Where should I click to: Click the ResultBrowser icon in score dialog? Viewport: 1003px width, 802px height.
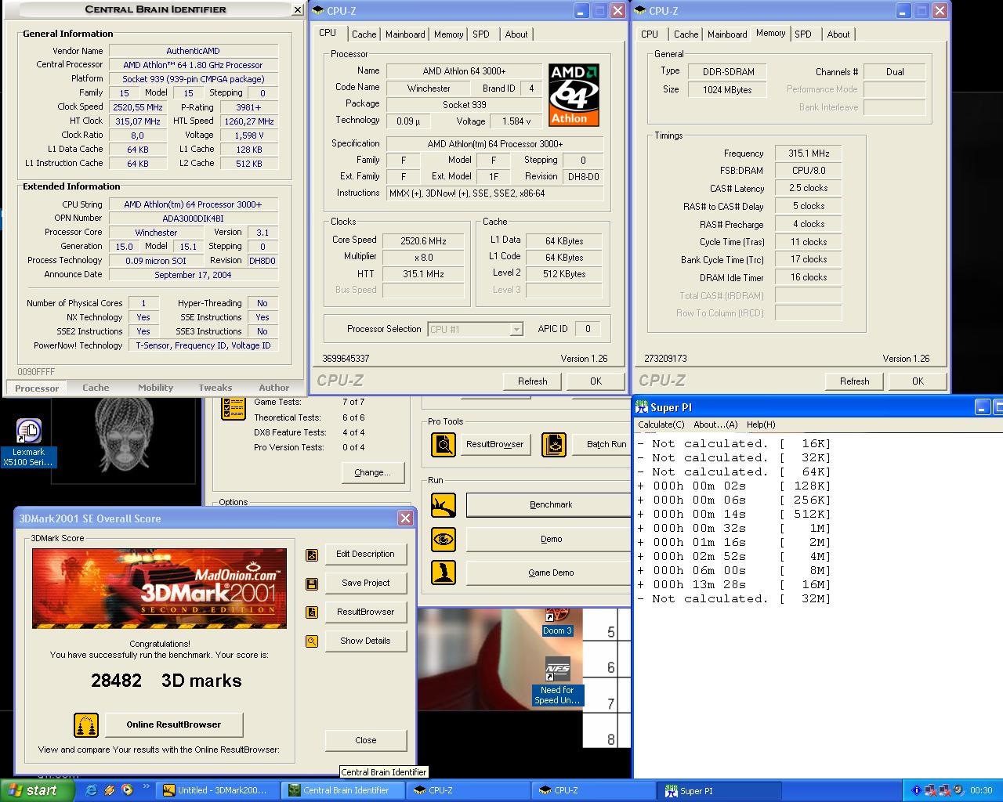click(312, 612)
